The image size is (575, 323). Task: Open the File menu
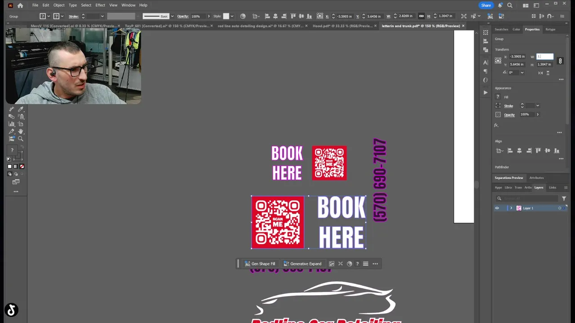pos(35,5)
